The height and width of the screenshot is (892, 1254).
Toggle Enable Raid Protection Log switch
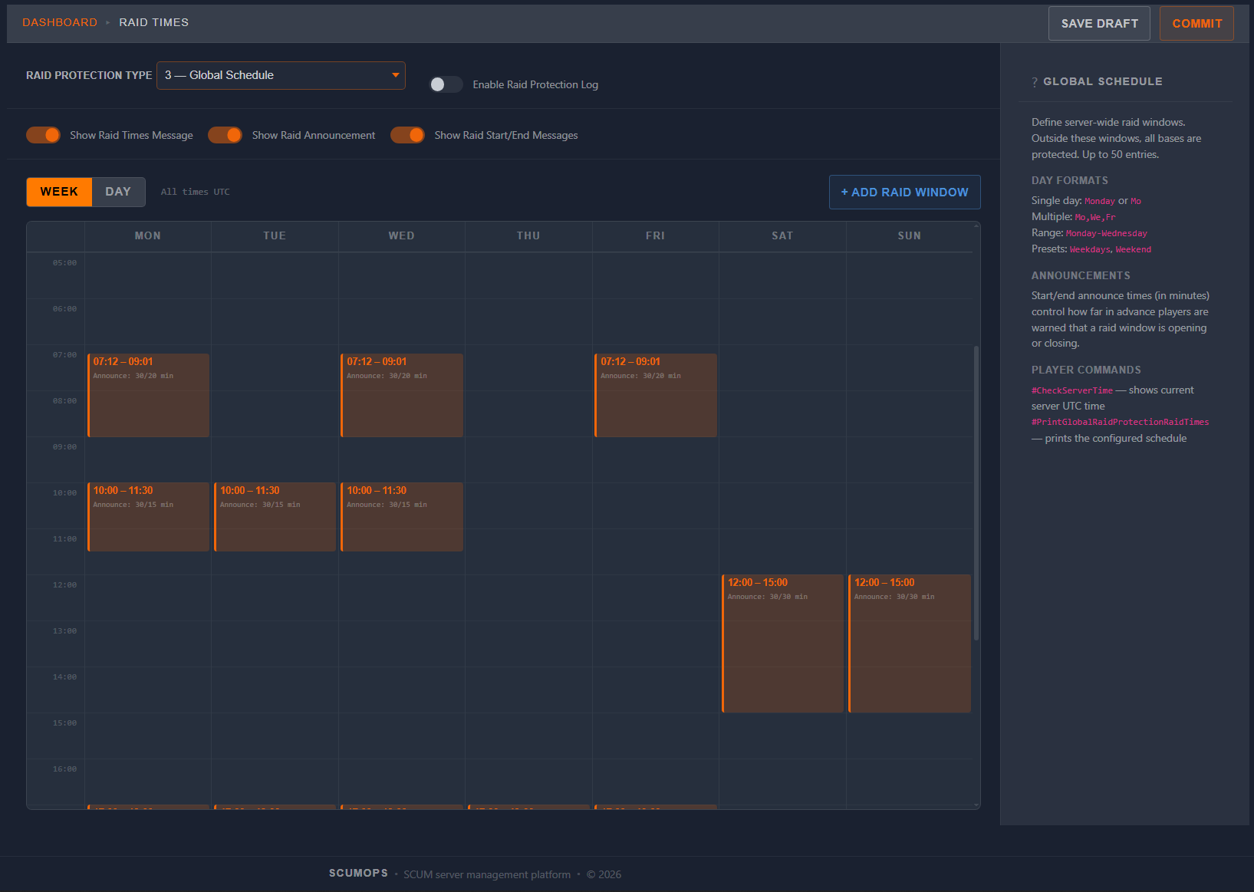446,84
